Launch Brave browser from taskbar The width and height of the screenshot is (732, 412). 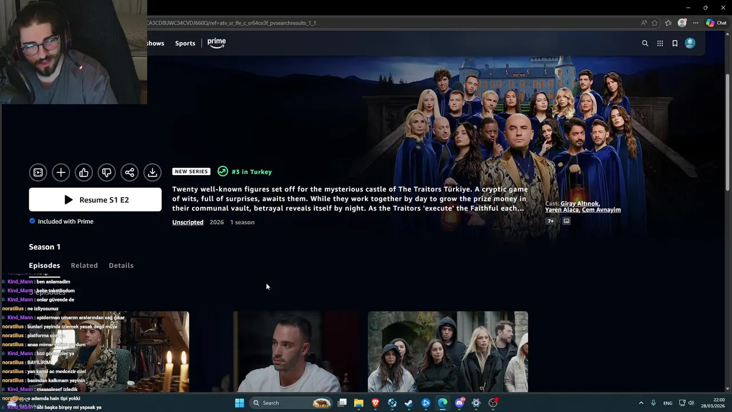click(x=375, y=403)
